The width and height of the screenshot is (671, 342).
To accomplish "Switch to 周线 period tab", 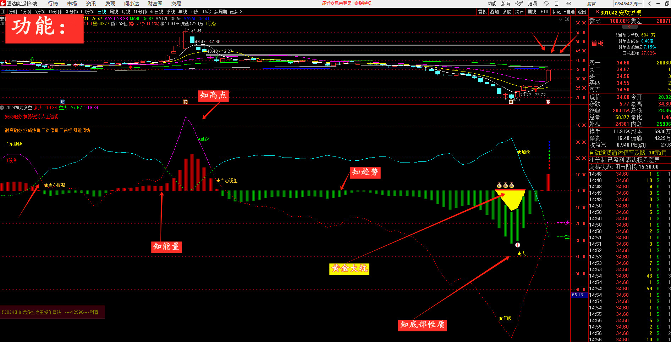I will [x=114, y=12].
